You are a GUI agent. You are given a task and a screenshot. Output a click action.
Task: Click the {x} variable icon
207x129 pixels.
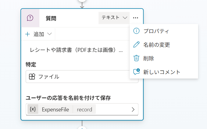[33, 110]
